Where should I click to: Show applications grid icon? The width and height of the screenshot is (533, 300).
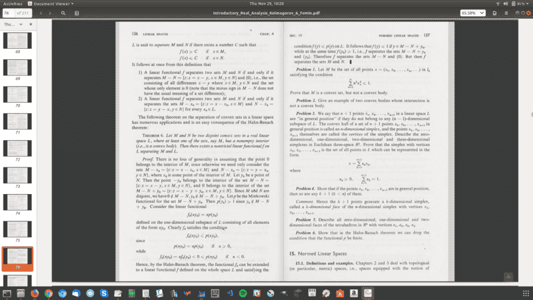tap(524, 293)
